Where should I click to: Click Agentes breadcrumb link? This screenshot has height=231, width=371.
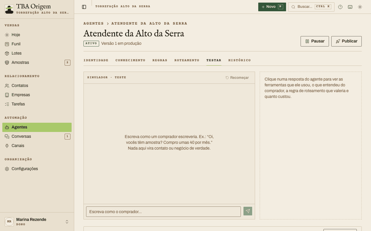click(x=94, y=23)
